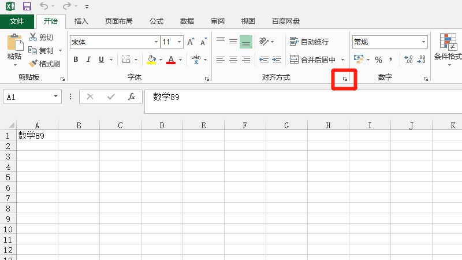Image resolution: width=462 pixels, height=260 pixels.
Task: Decrease font size with small A icon
Action: pyautogui.click(x=204, y=42)
